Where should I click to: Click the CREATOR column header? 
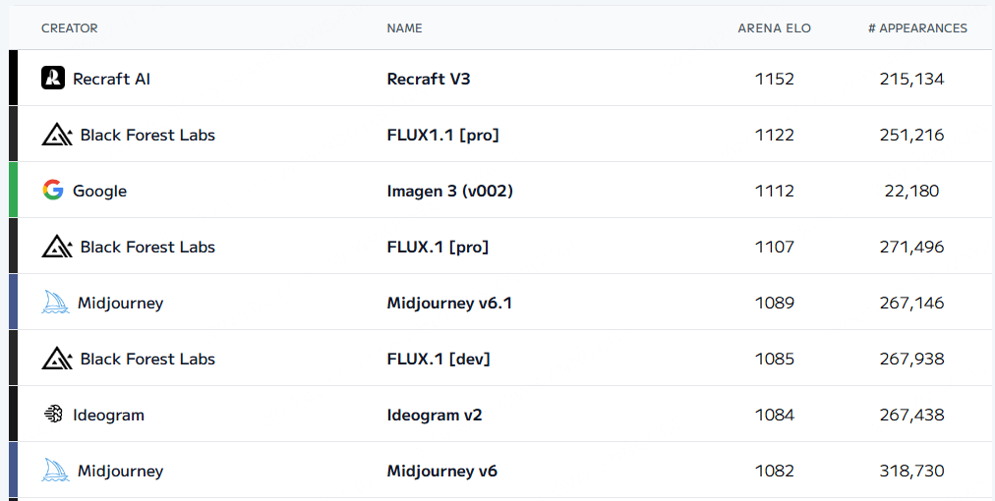point(69,28)
